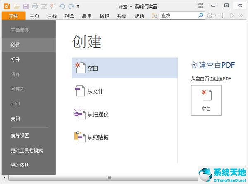
Task: Click into the 查找 search field
Action: click(179, 16)
